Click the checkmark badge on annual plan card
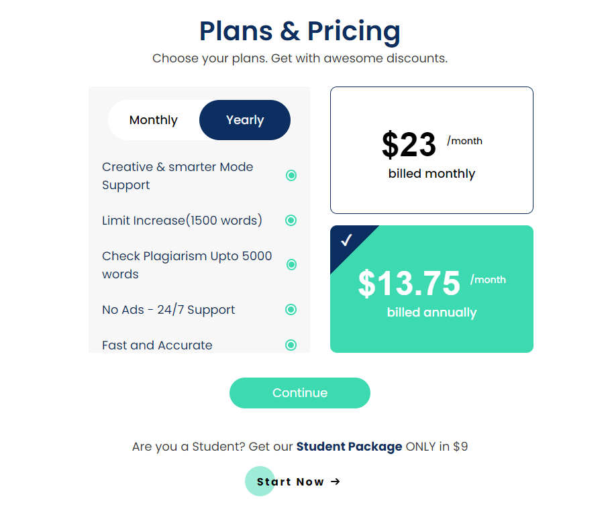This screenshot has height=507, width=610. [346, 240]
